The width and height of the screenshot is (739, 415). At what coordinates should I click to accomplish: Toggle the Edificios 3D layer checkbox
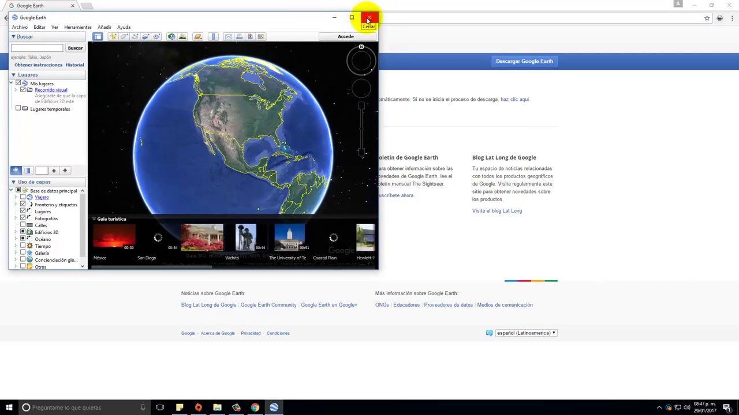point(23,232)
